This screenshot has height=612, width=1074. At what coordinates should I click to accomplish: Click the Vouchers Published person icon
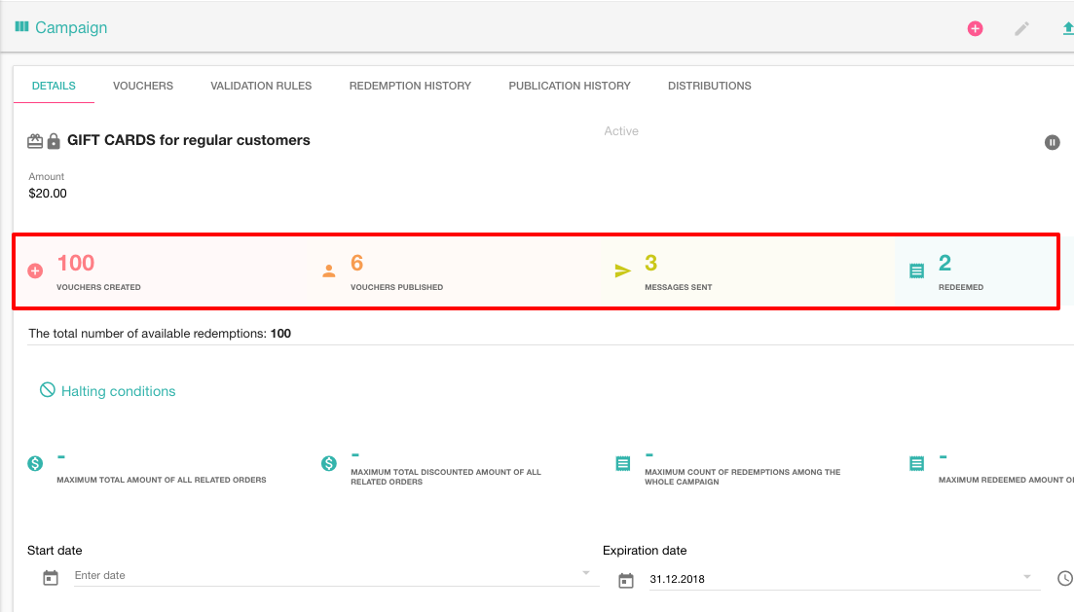(329, 271)
